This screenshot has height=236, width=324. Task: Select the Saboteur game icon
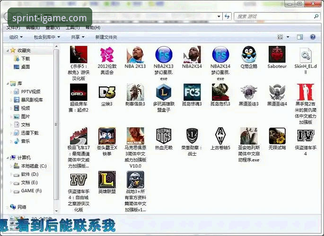click(277, 55)
